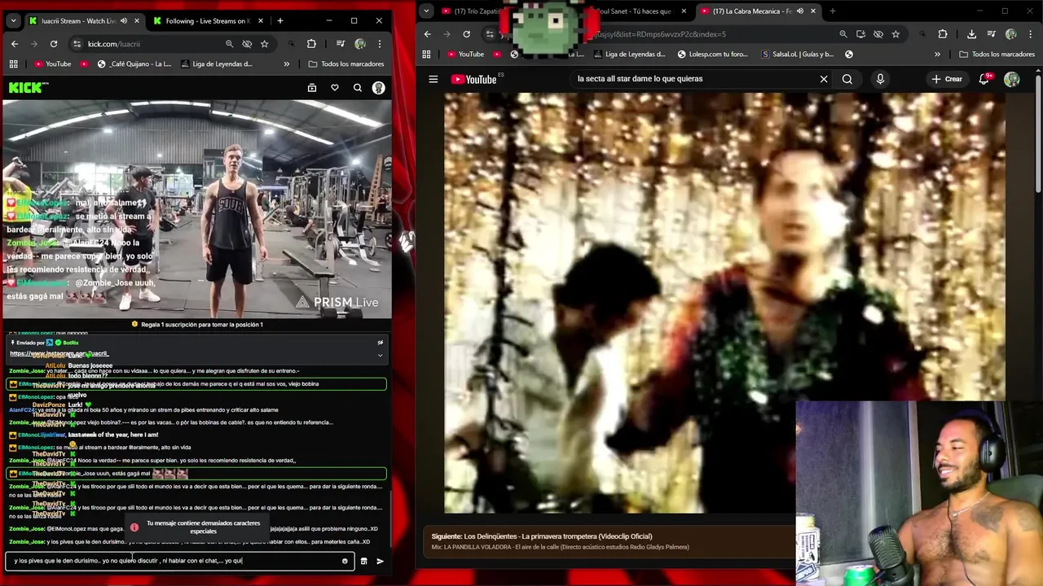Open the 'Lolesp.com tu foro' bookmark
The height and width of the screenshot is (586, 1043).
pos(712,55)
